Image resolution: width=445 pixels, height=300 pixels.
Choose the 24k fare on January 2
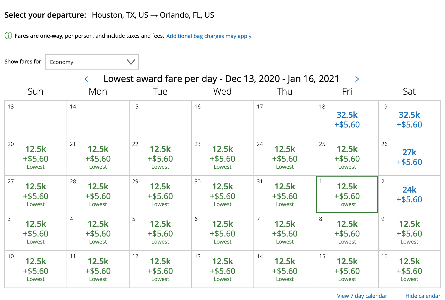(409, 194)
